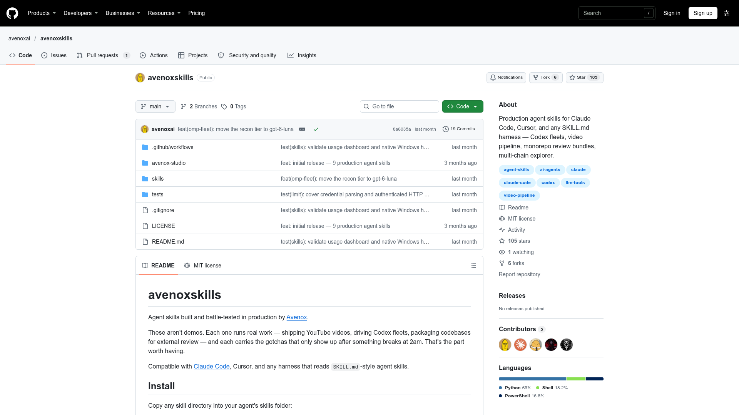
Task: Click the last contributor avatar
Action: click(x=567, y=345)
